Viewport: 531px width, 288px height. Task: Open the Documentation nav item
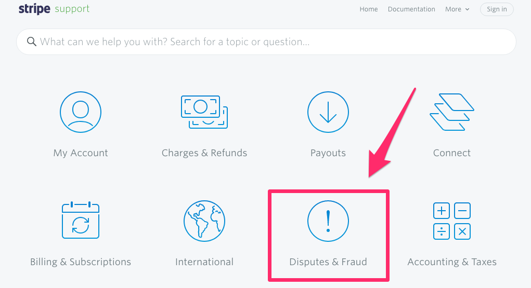[x=411, y=9]
